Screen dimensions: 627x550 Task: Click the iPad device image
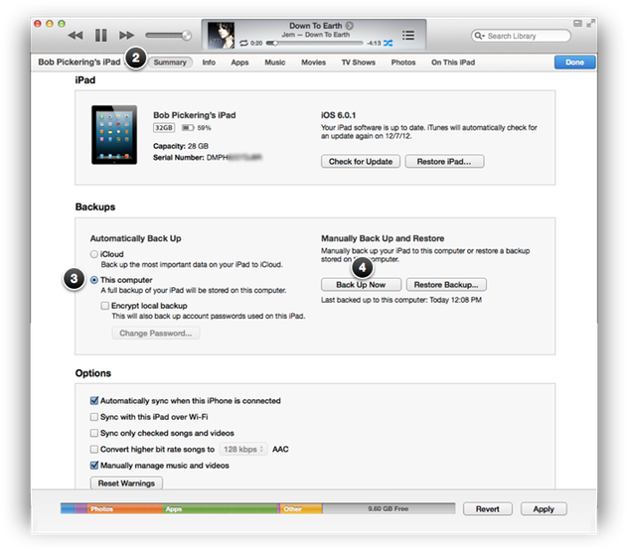pyautogui.click(x=114, y=135)
